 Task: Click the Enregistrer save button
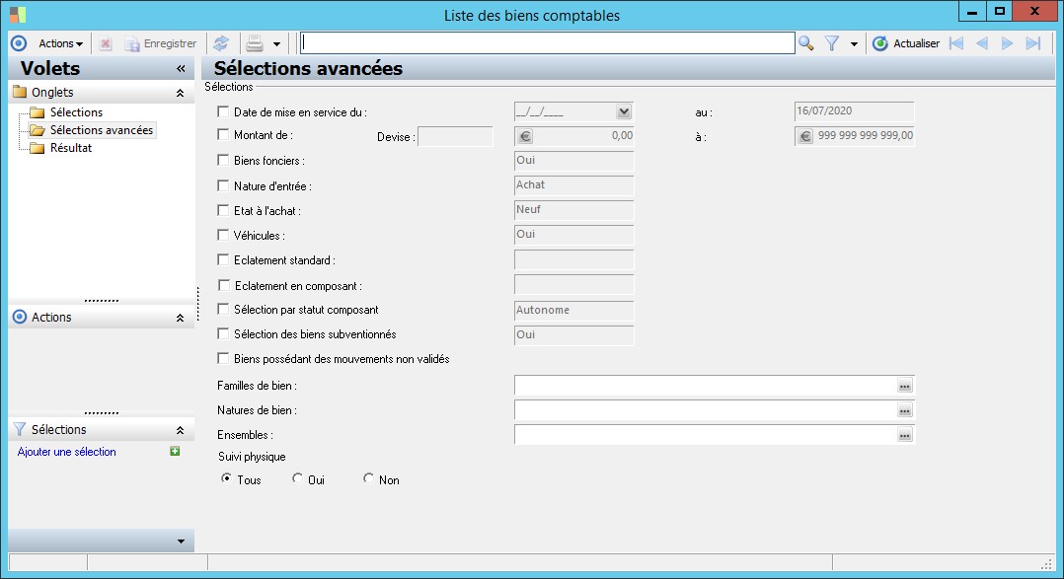coord(161,43)
